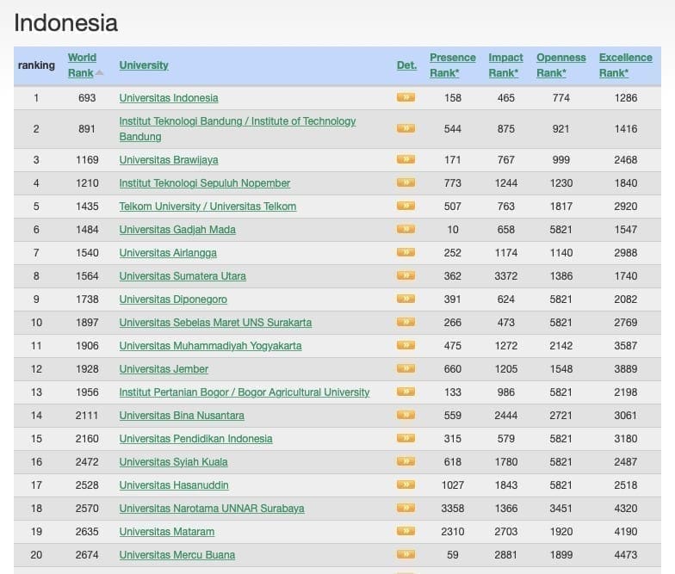Viewport: 675px width, 574px height.
Task: Select impact rank value 3372
Action: [506, 275]
